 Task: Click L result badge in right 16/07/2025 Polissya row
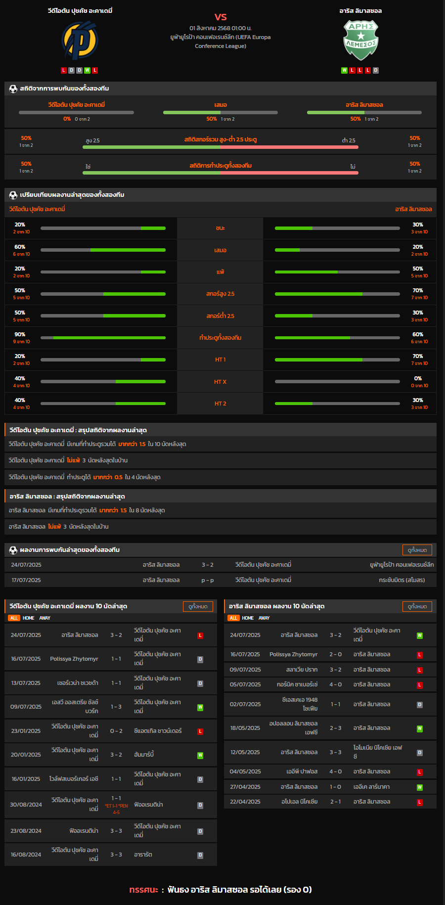[420, 655]
